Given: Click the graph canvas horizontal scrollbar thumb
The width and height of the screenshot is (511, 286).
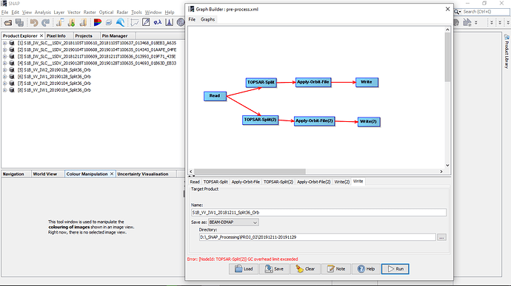Looking at the screenshot, I should click(x=250, y=171).
